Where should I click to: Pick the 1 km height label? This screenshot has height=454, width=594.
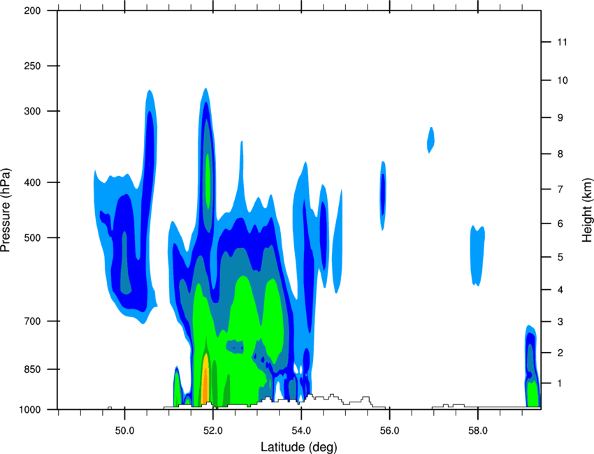click(x=560, y=383)
